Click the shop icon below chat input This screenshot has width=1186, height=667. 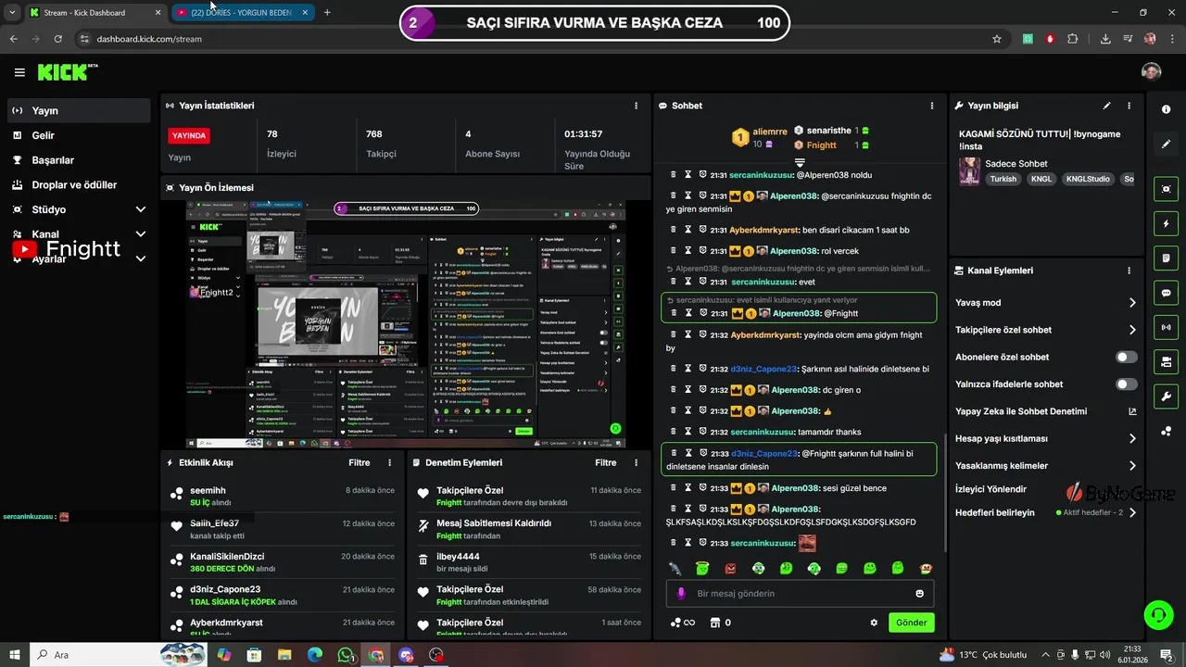(714, 623)
